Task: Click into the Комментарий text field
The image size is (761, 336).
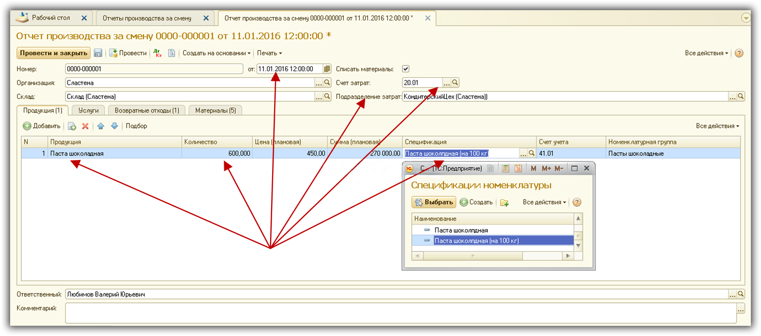Action: coord(399,313)
